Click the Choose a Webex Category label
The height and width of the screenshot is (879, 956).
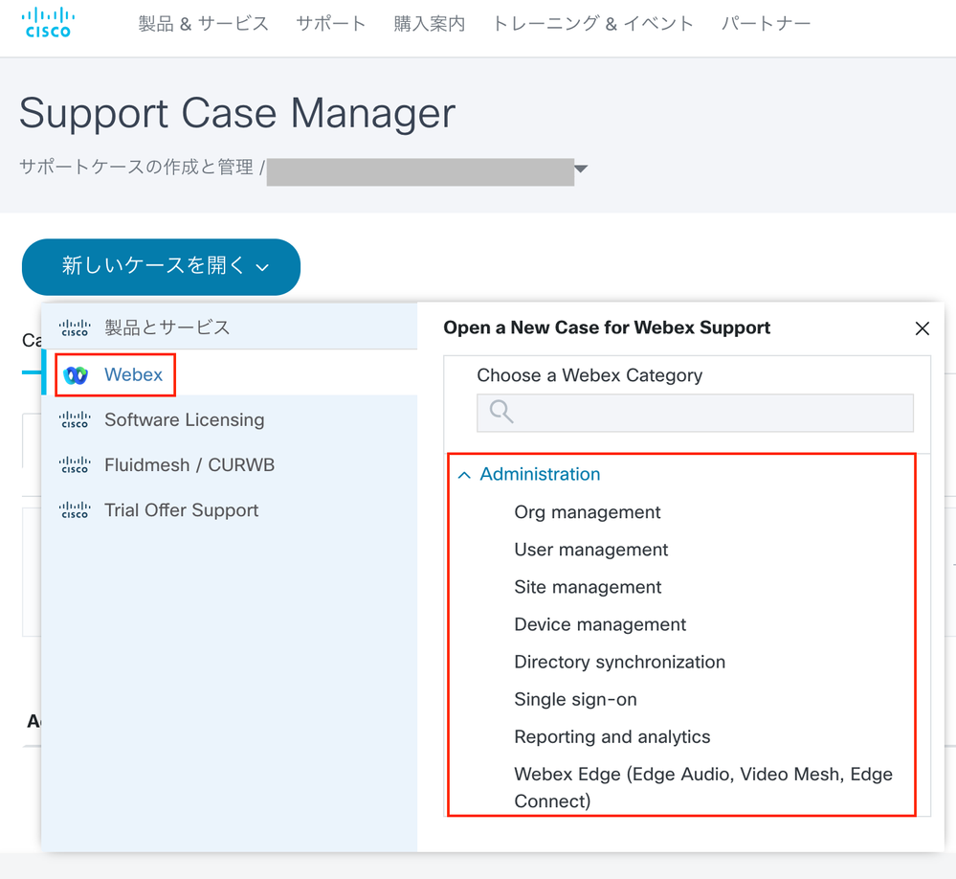(x=589, y=375)
